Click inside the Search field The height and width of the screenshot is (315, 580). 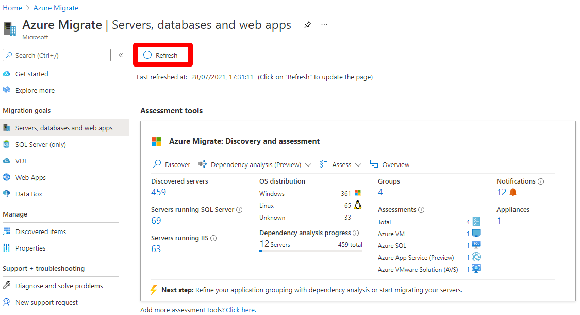[57, 55]
